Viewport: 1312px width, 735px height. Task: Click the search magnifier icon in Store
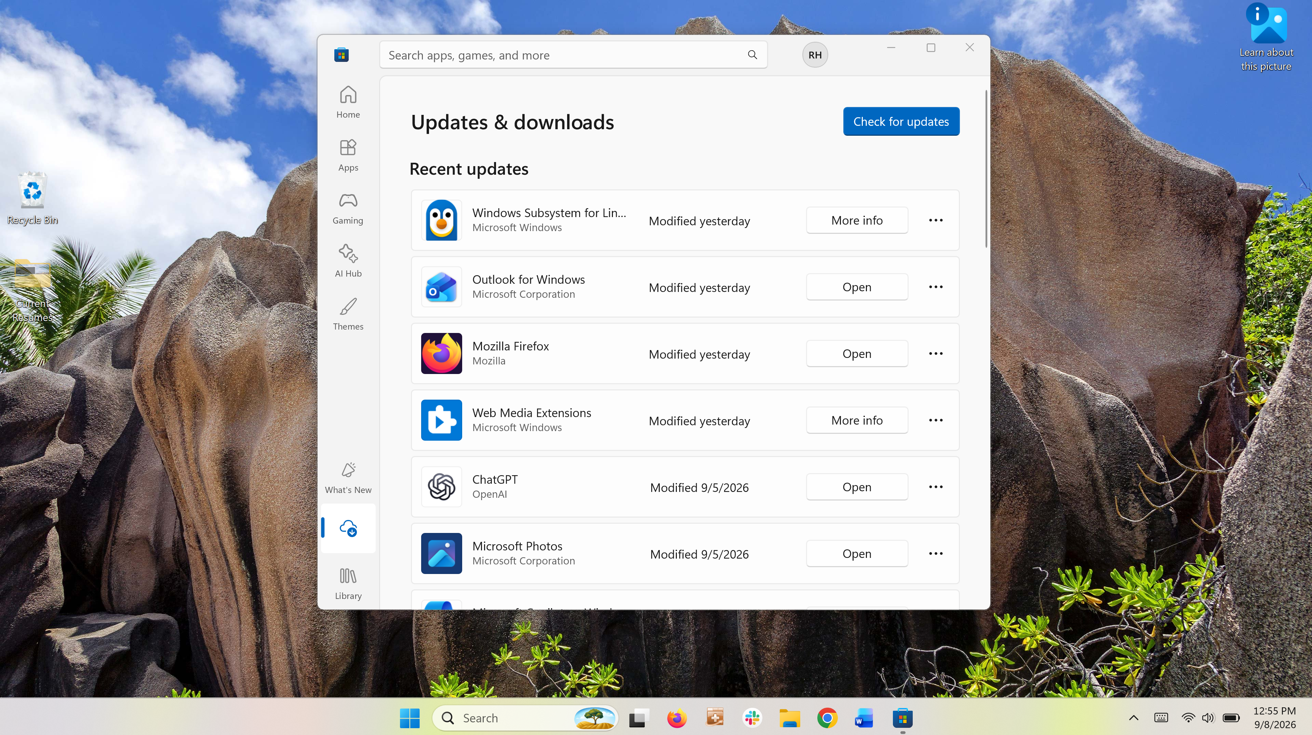[x=752, y=54]
